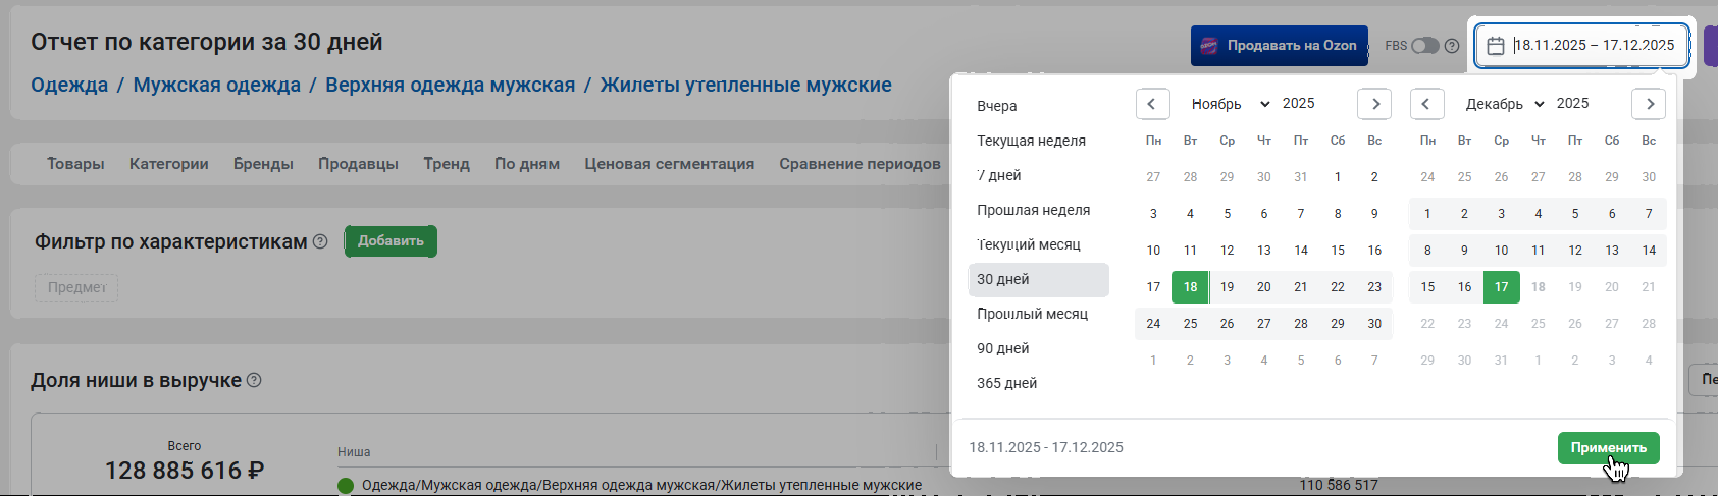Open help icon next to Фильтр по характеристикам
This screenshot has height=496, width=1718.
point(320,242)
